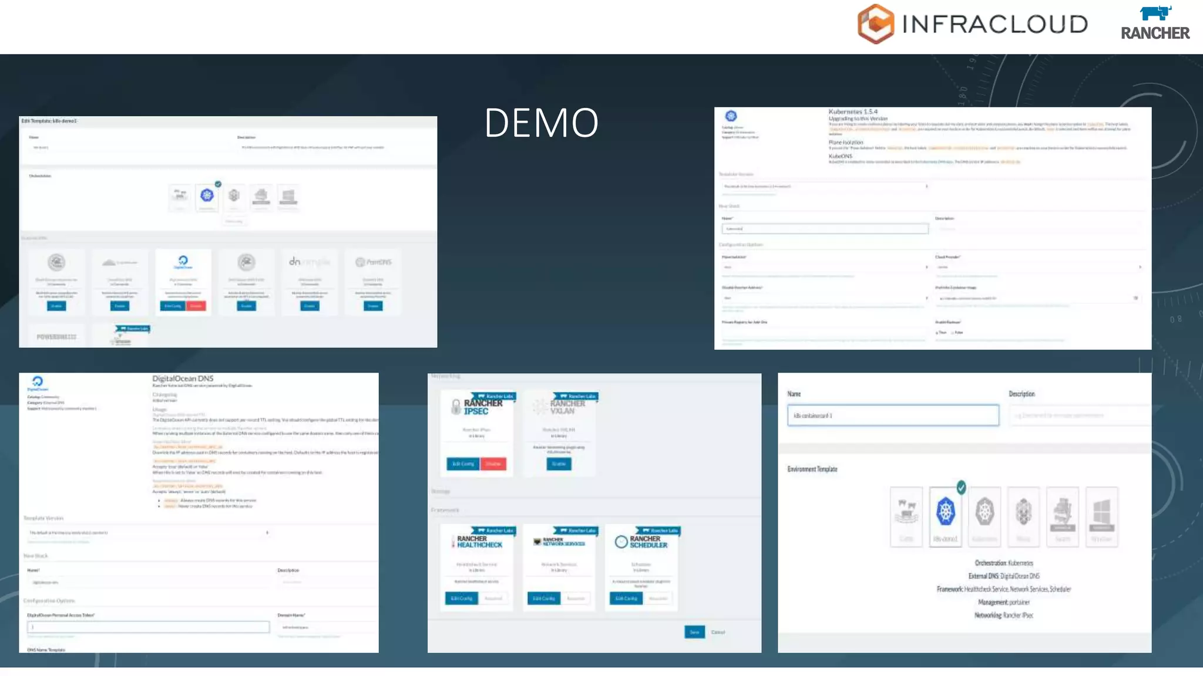Expand Kubernetes Template Version dropdown
Screen dimensions: 1203x676
(825, 186)
